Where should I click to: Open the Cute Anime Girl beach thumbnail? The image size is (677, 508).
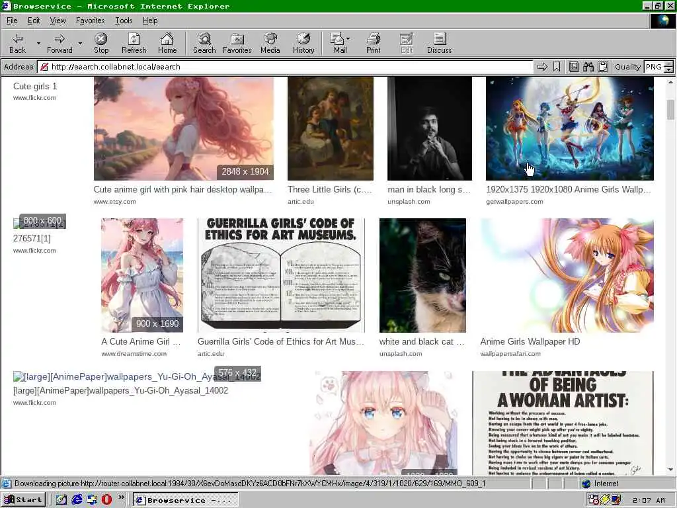pyautogui.click(x=142, y=275)
